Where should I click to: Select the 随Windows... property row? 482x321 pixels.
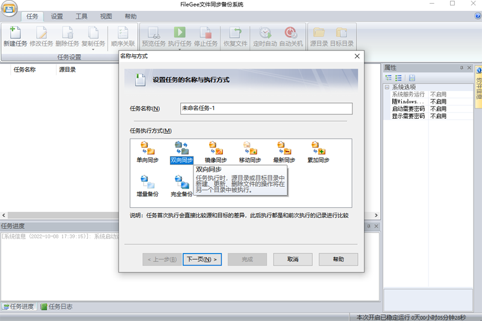click(x=428, y=101)
